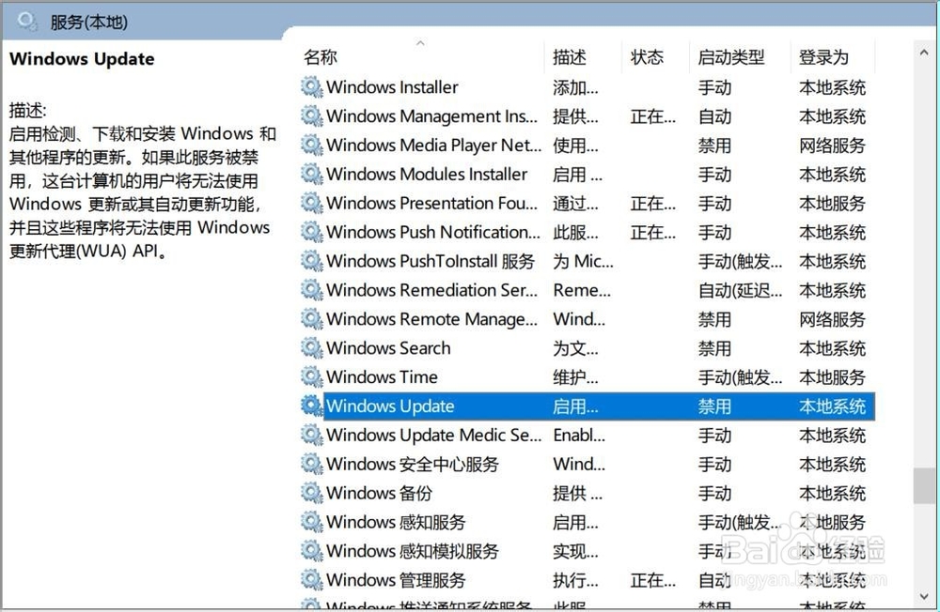
Task: Select the Windows PushToInstall 服务 entry
Action: point(430,261)
